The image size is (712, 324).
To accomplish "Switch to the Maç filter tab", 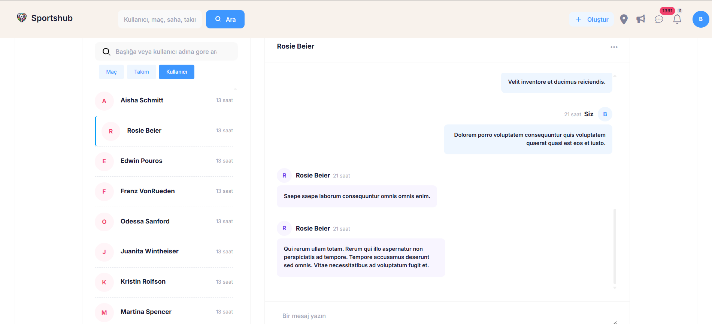I will 111,72.
